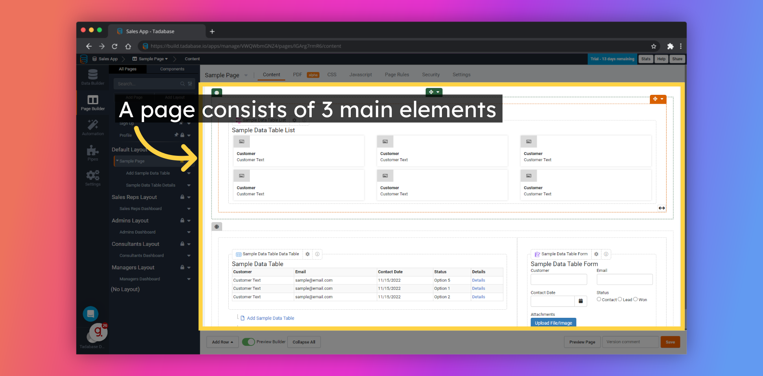763x376 pixels.
Task: Click the Help button in header
Action: coord(661,59)
